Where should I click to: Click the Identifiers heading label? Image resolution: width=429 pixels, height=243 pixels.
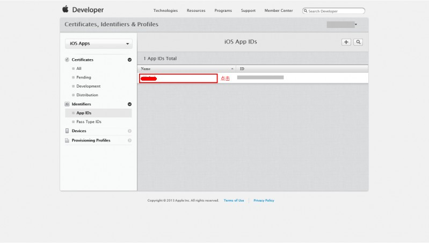coord(81,104)
